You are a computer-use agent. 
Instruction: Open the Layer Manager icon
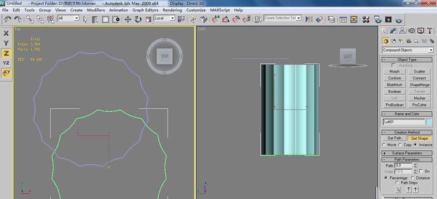point(331,19)
